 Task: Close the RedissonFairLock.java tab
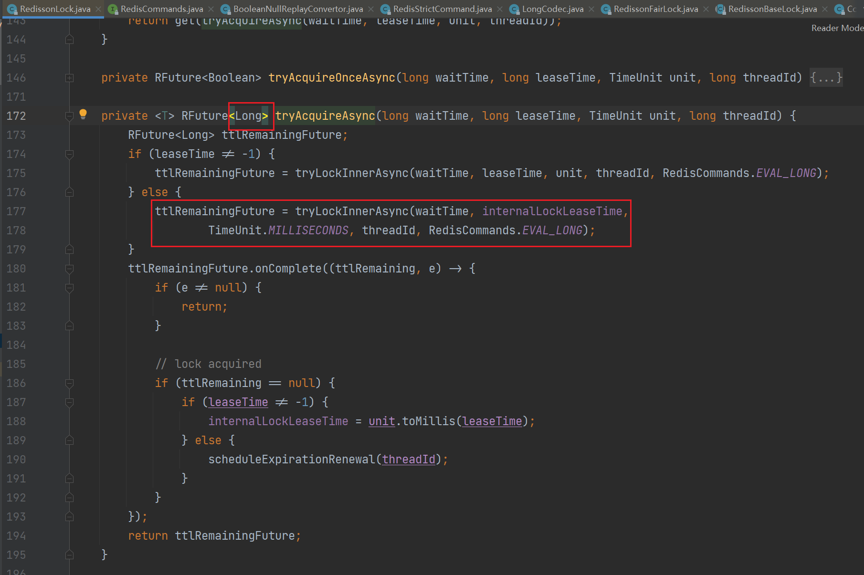[706, 9]
